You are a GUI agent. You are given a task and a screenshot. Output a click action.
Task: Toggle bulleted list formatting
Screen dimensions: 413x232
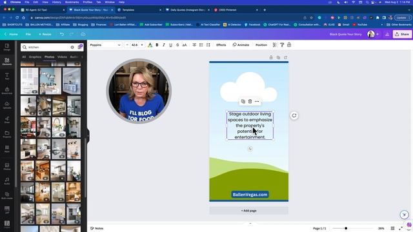[x=201, y=45]
